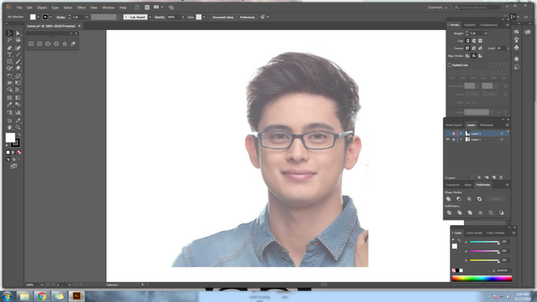Image resolution: width=537 pixels, height=302 pixels.
Task: Expand Layer 2 contents
Action: point(460,133)
